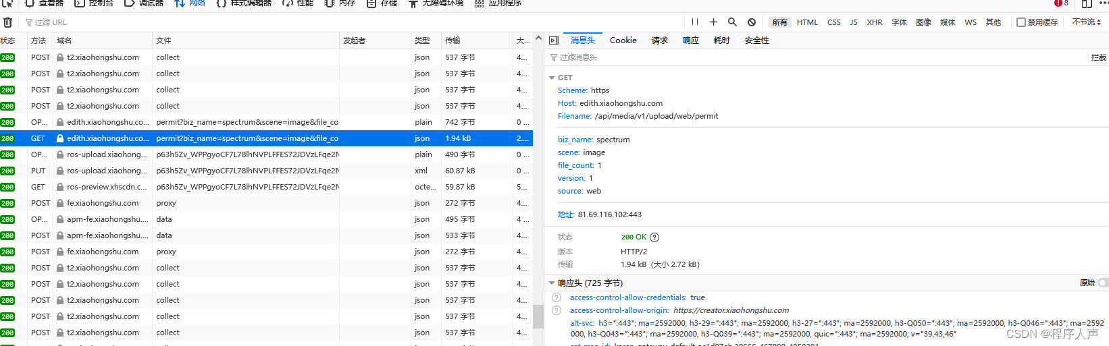
Task: Click the Host edith.xiaohongshu.com value
Action: [x=621, y=103]
